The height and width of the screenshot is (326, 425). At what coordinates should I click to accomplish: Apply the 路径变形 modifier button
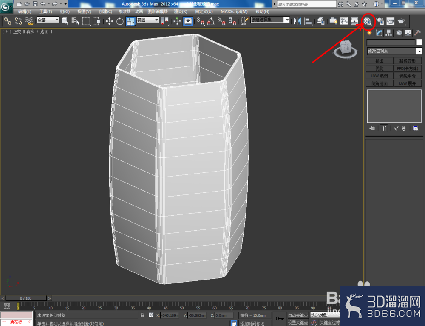tap(408, 61)
